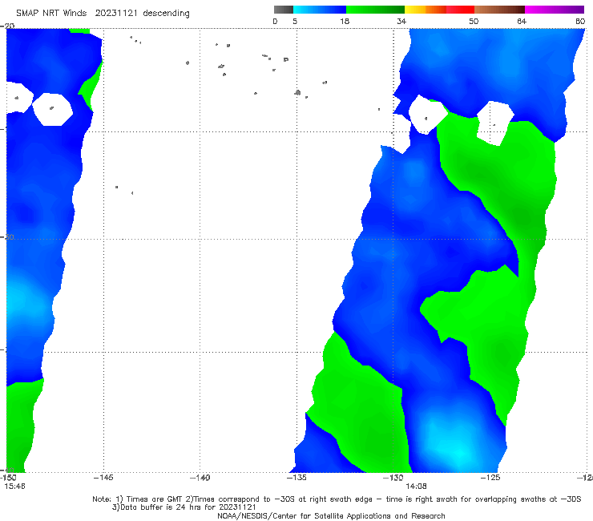Click the green segment of the color bar
The width and height of the screenshot is (593, 521).
[375, 10]
